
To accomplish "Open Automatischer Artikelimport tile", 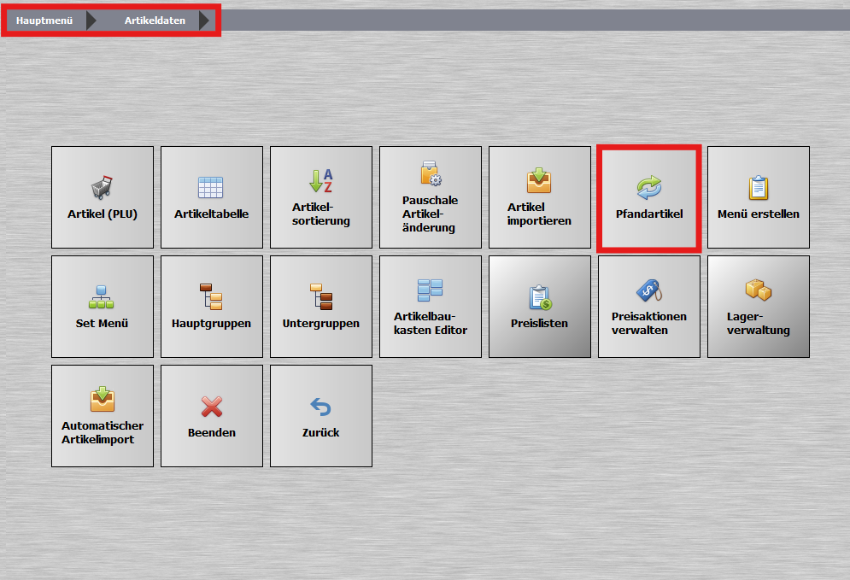I will pyautogui.click(x=103, y=416).
